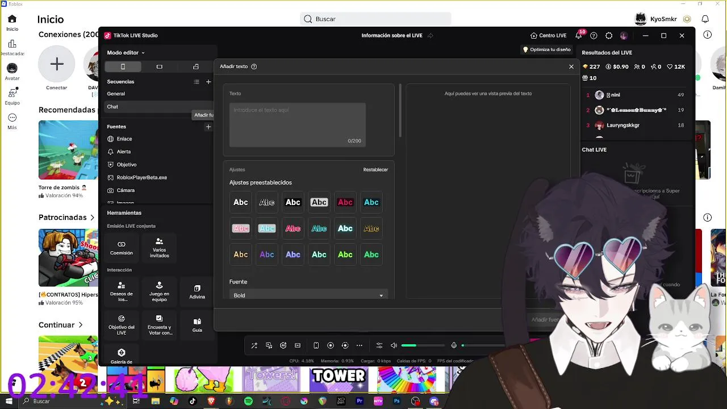Click the Roblox Buscar search field
This screenshot has width=727, height=409.
375,19
